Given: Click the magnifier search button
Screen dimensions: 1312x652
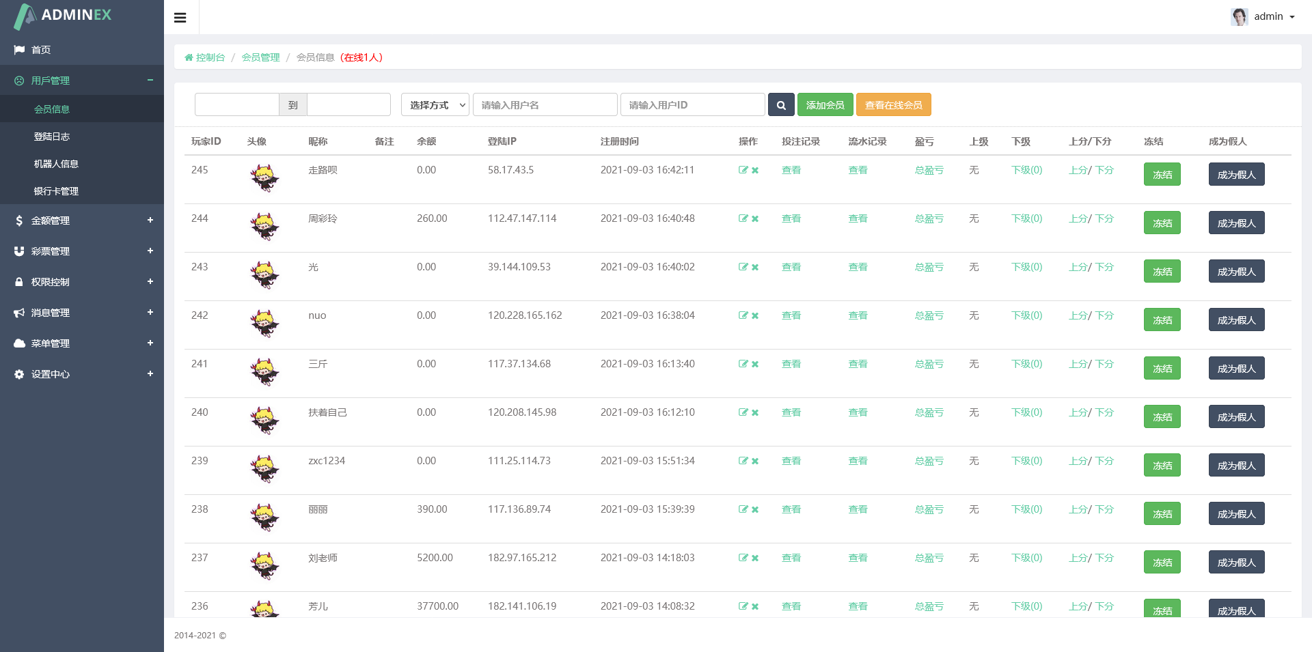Looking at the screenshot, I should (781, 105).
